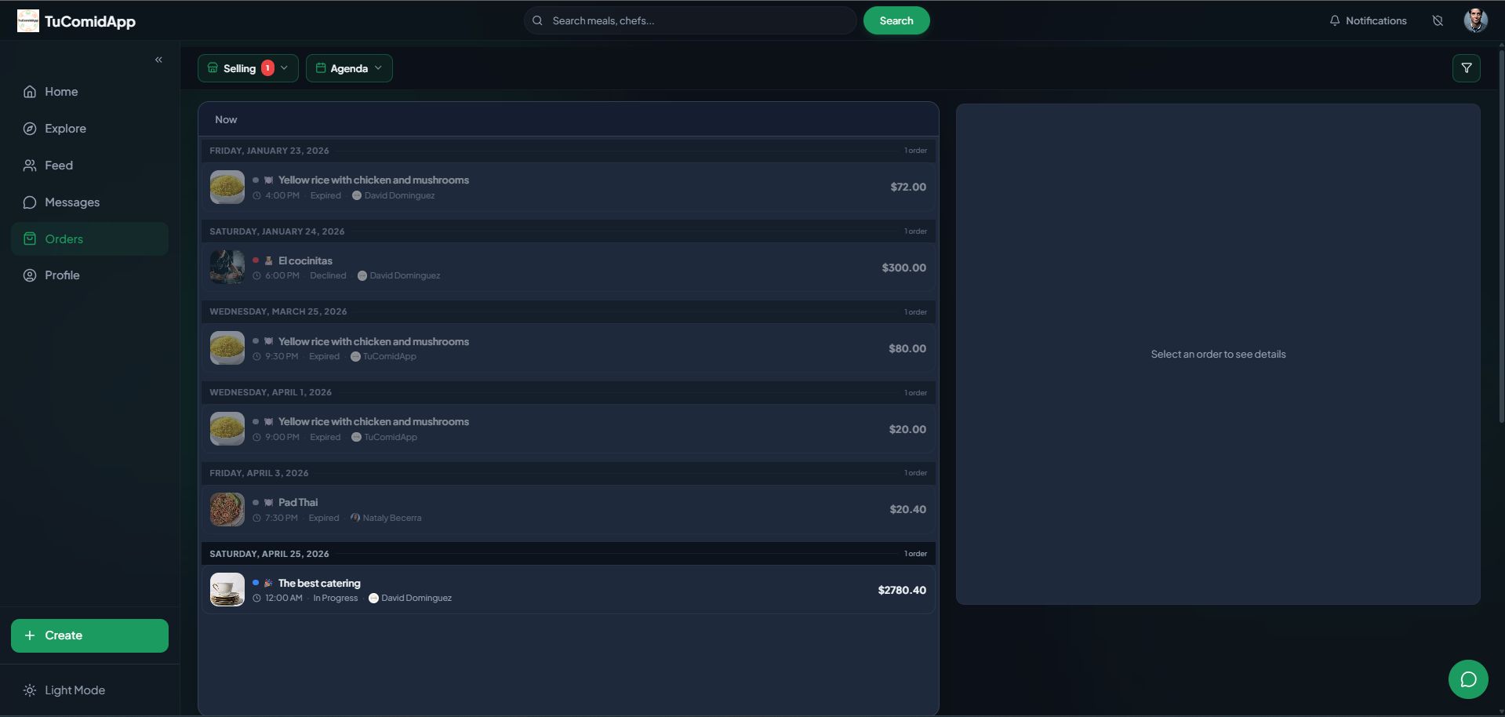
Task: Open the Agenda view dropdown
Action: click(348, 67)
